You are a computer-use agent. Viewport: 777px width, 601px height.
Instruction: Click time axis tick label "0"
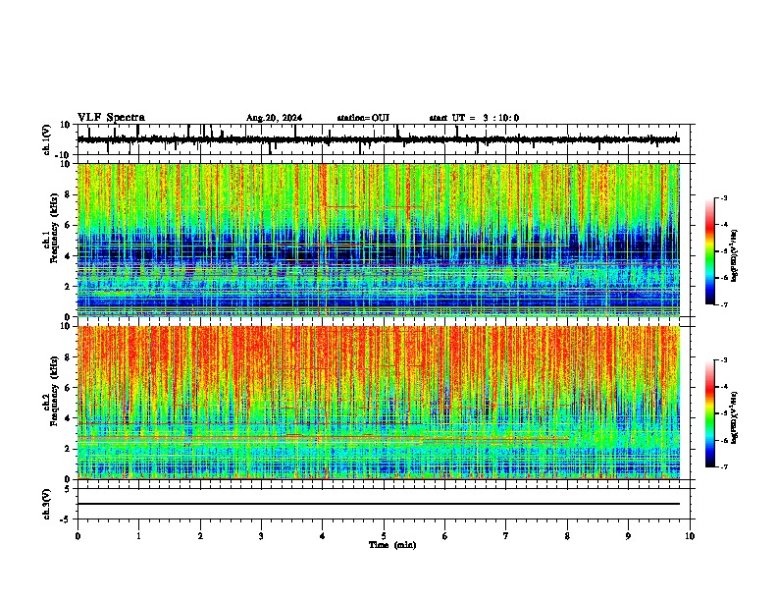[x=78, y=536]
